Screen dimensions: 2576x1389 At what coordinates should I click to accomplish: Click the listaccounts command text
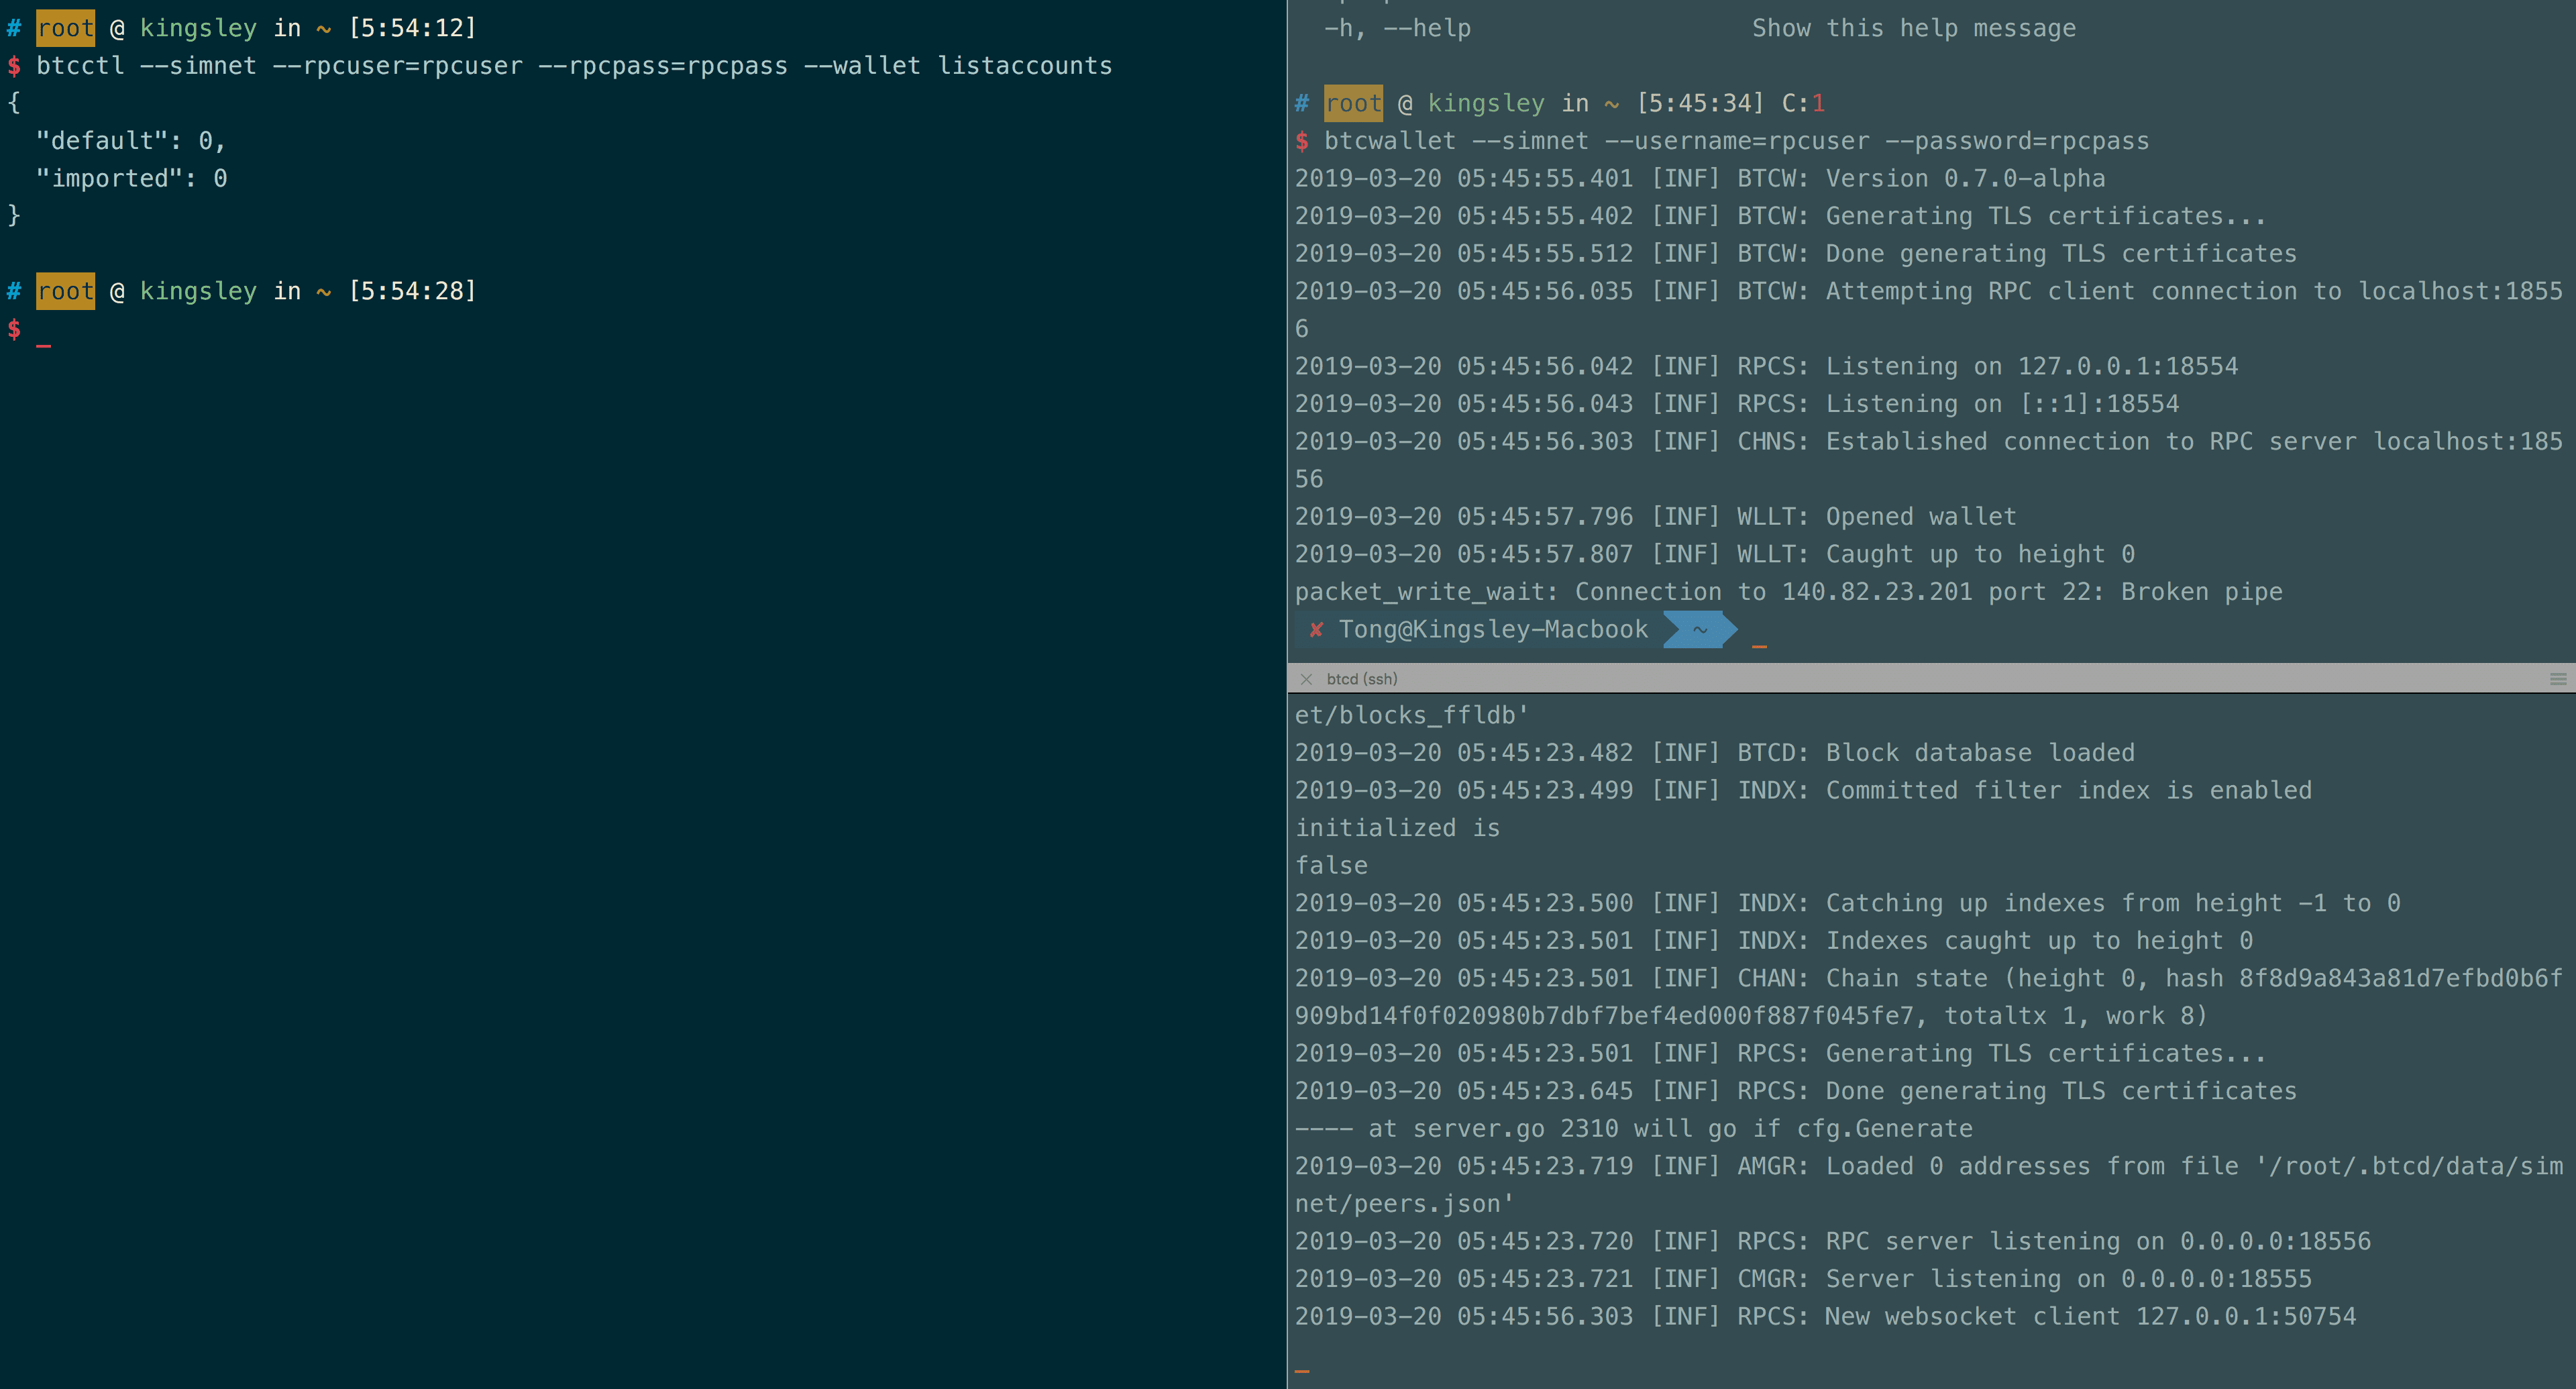click(1024, 66)
